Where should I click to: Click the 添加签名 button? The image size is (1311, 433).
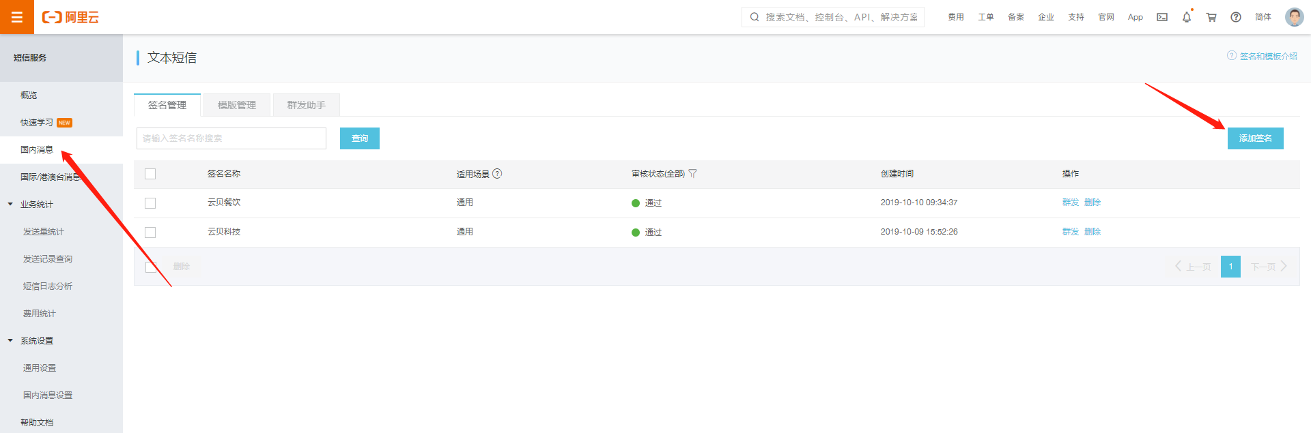coord(1255,138)
